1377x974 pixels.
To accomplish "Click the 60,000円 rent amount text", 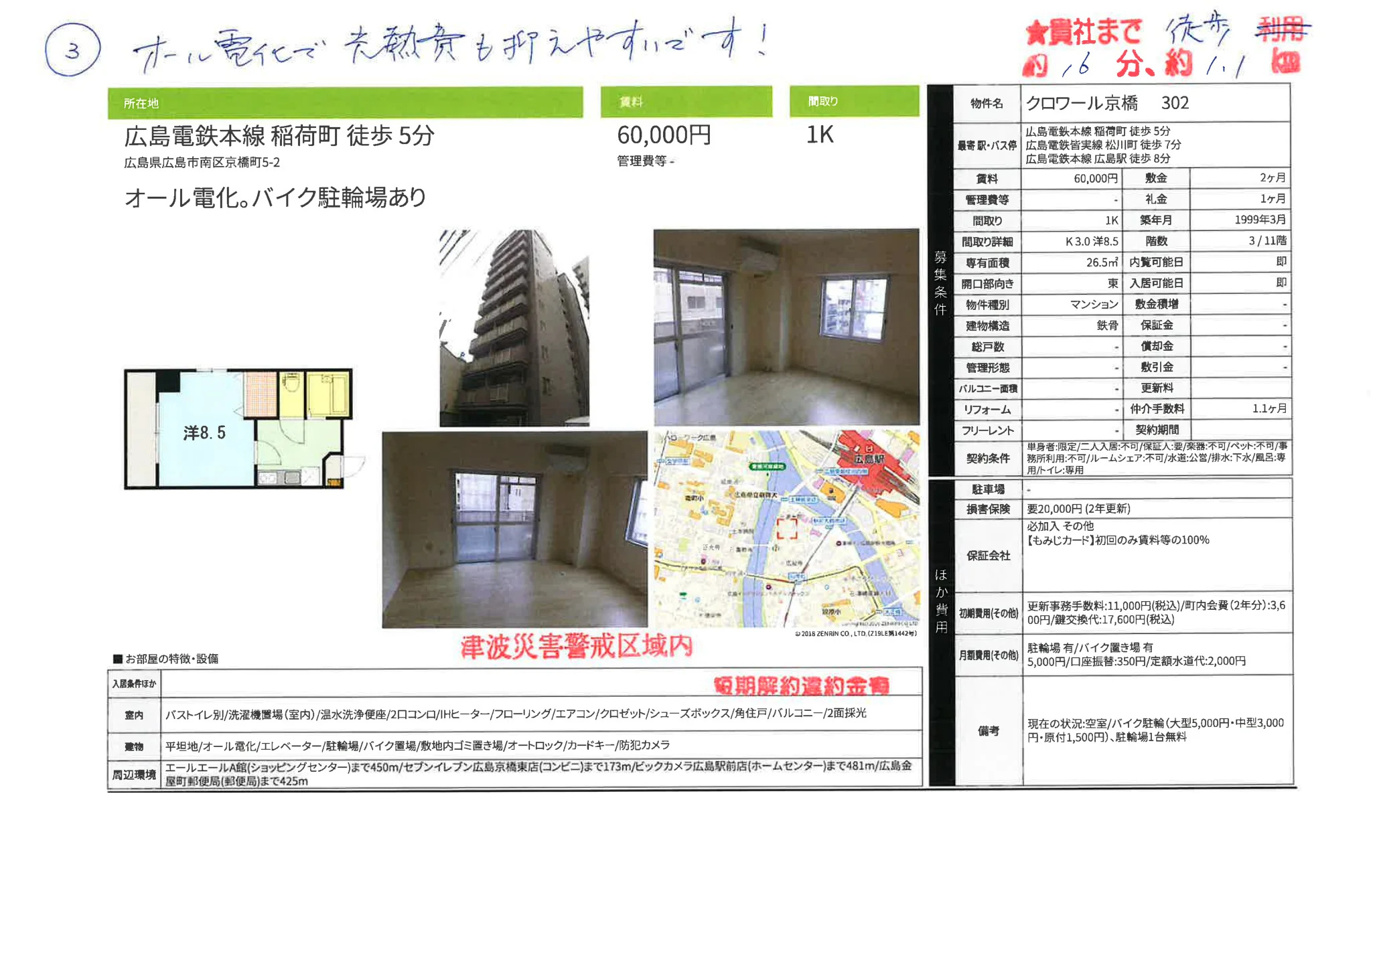I will (664, 135).
